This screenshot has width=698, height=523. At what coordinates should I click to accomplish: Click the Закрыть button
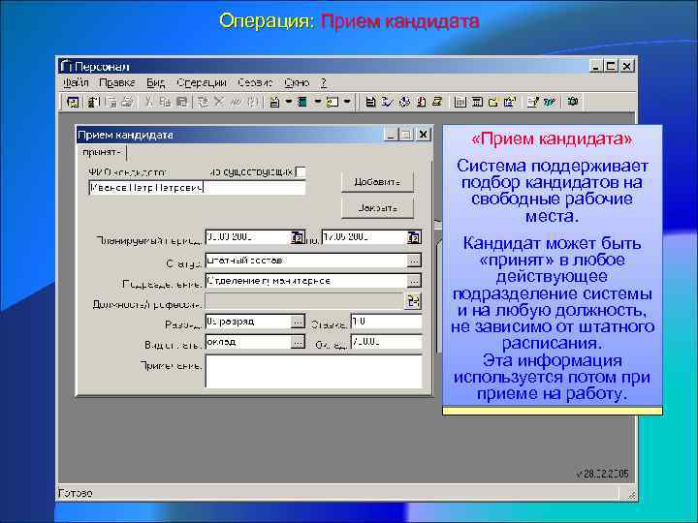pyautogui.click(x=377, y=207)
